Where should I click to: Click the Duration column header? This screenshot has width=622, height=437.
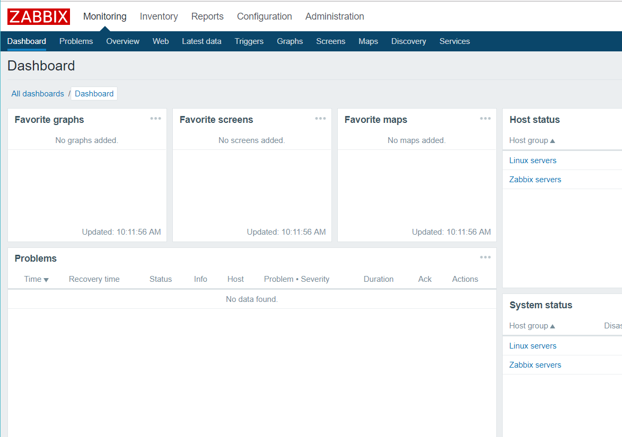[379, 279]
